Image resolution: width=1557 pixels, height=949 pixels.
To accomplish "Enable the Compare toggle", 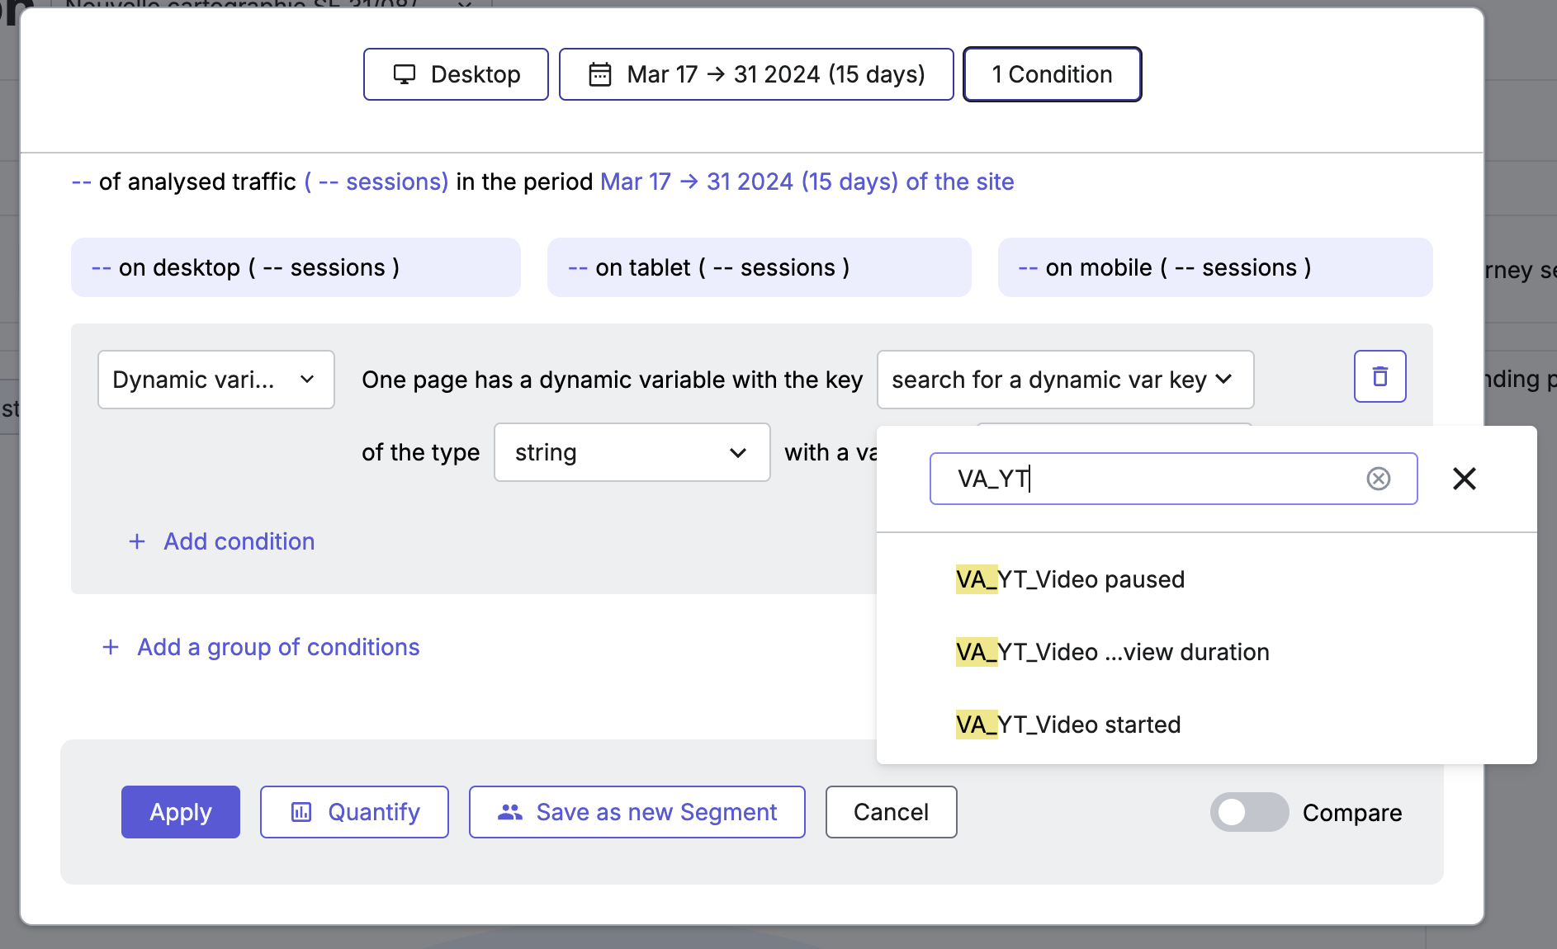I will tap(1250, 812).
